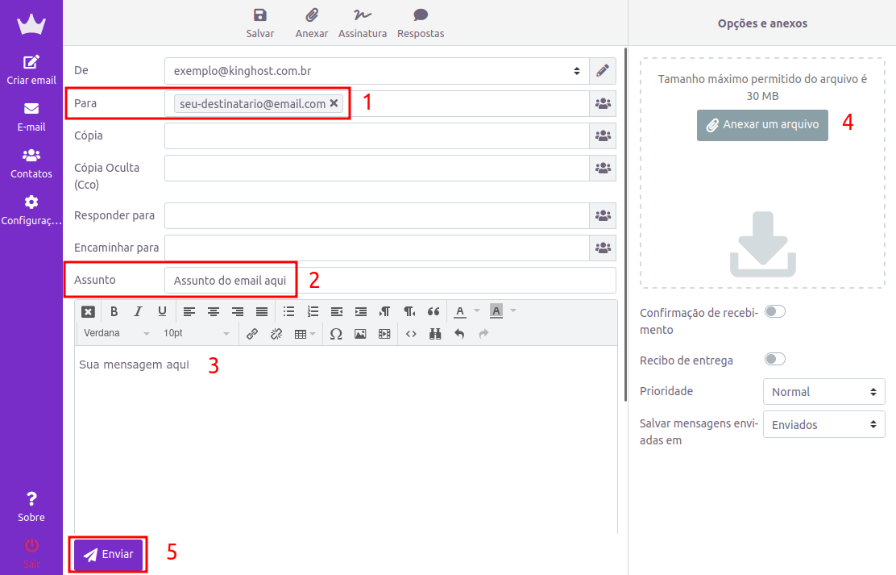
Task: Open the Prioridade dropdown
Action: (823, 391)
